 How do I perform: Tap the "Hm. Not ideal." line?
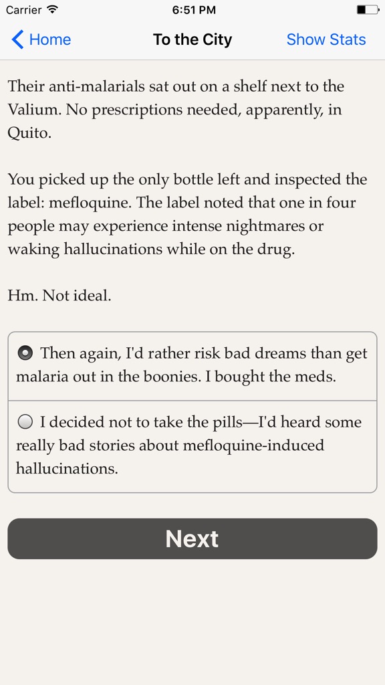click(x=59, y=296)
